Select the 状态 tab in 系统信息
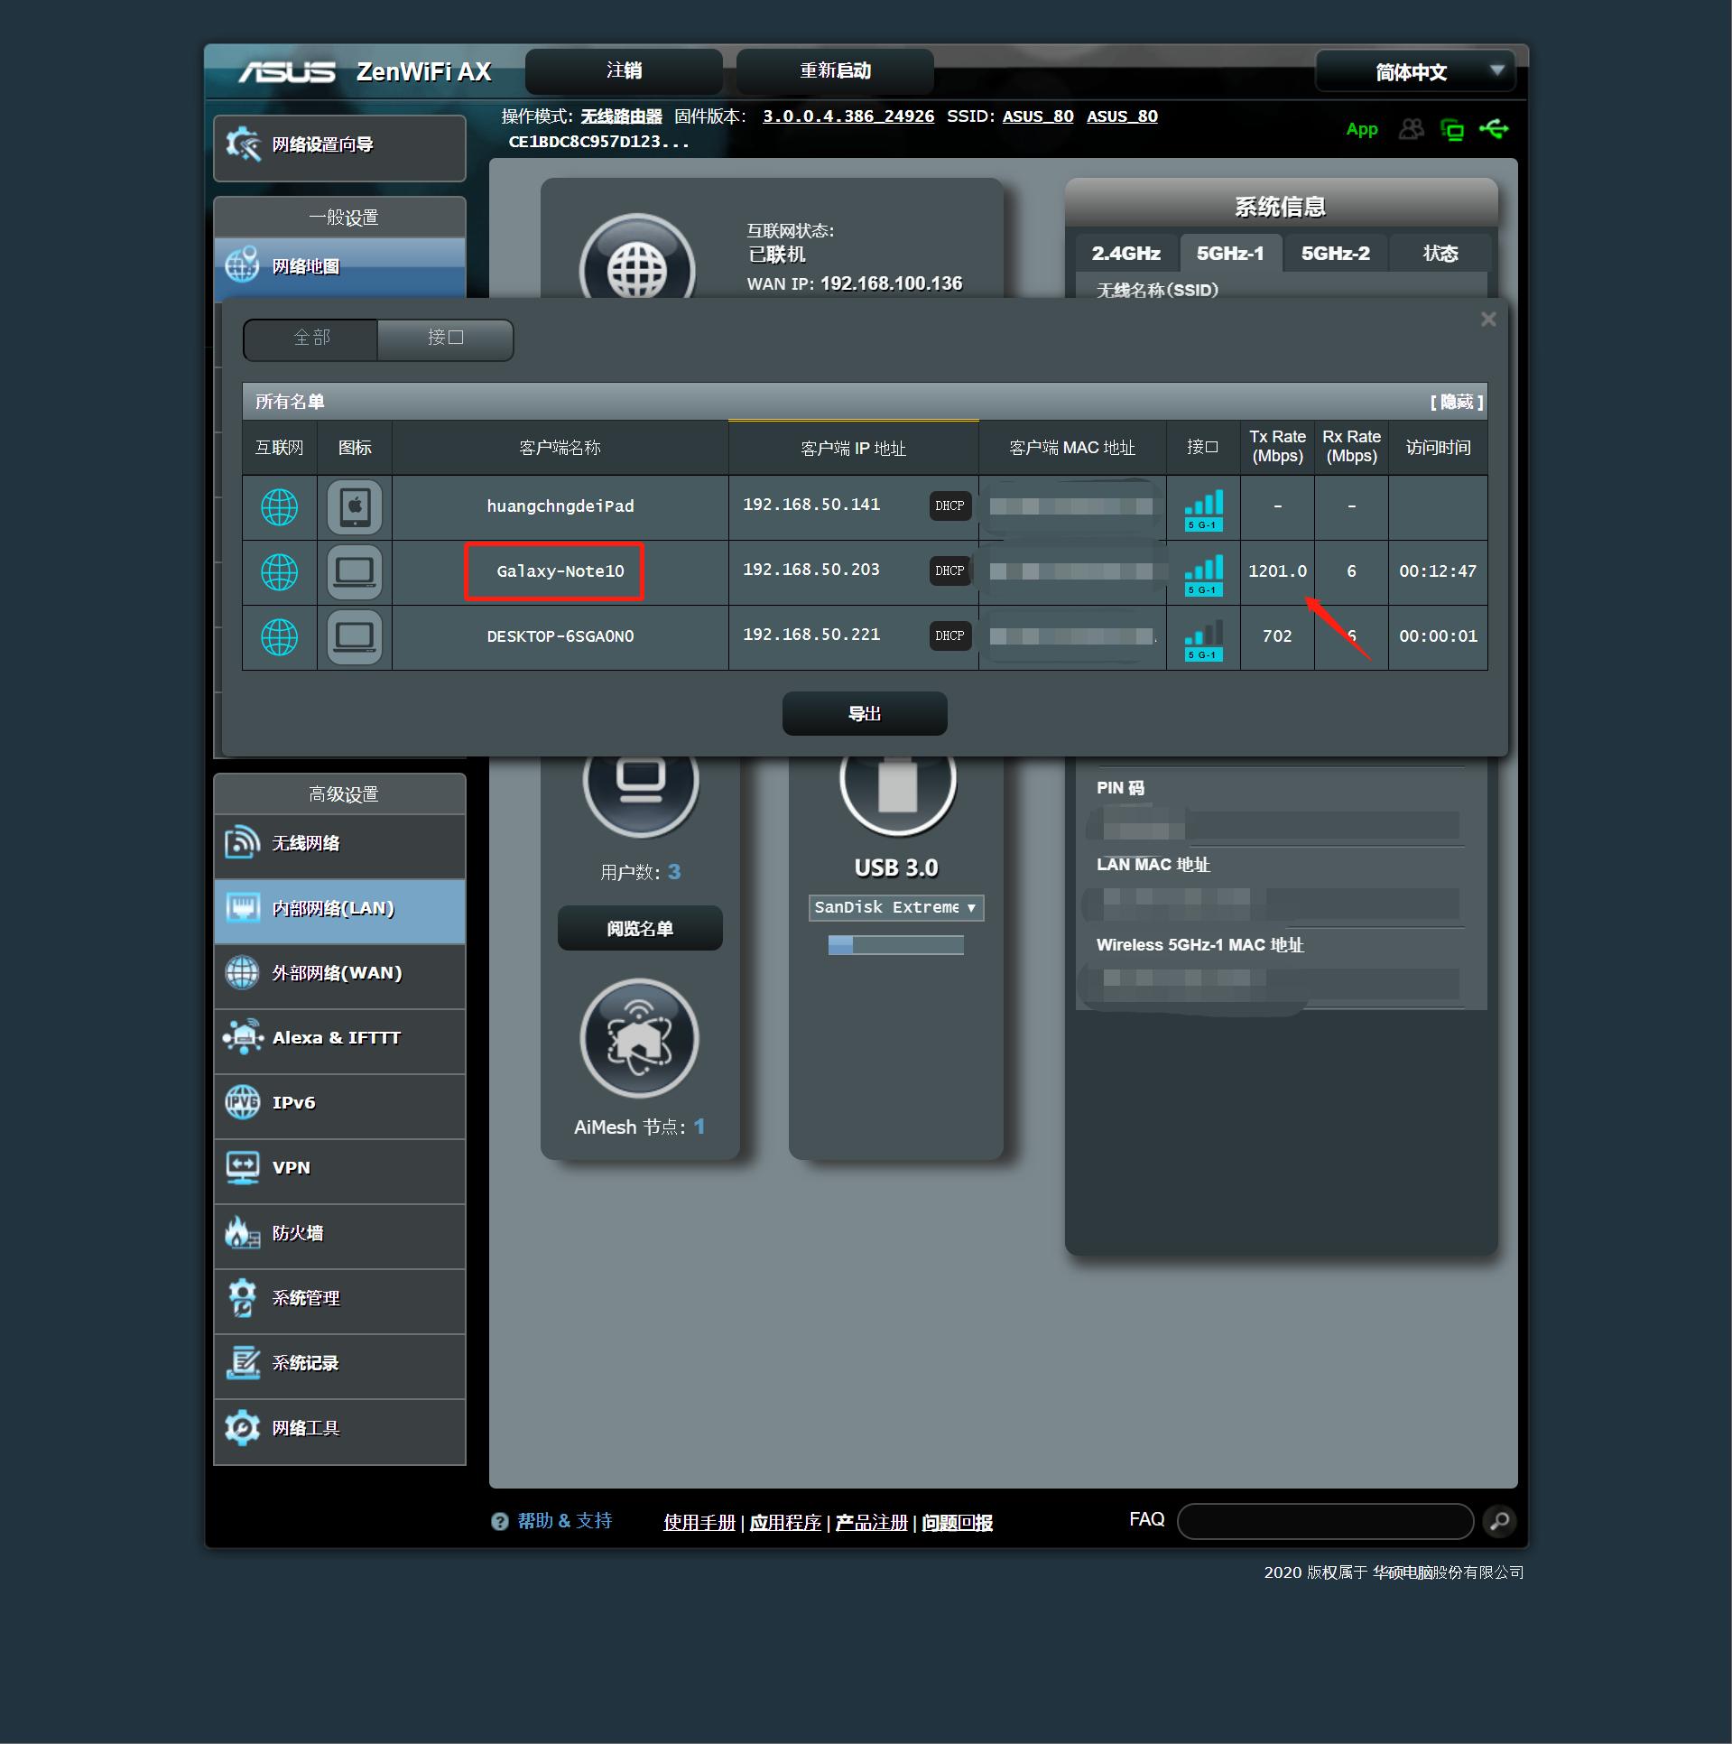1732x1744 pixels. coord(1440,253)
